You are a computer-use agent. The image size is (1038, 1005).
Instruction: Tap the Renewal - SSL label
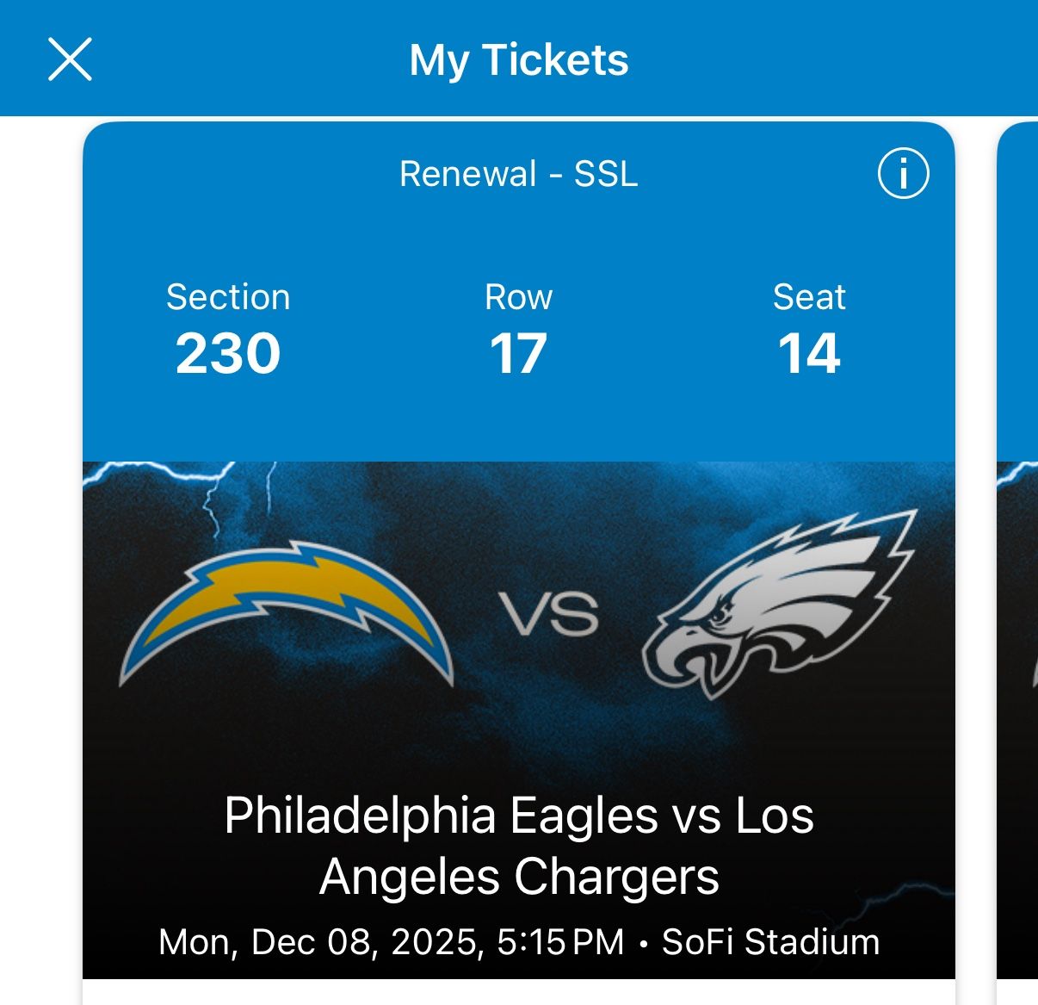click(517, 173)
